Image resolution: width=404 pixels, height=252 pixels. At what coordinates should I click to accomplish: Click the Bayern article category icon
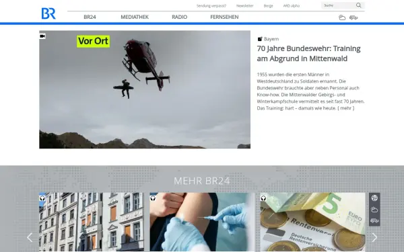click(x=260, y=39)
